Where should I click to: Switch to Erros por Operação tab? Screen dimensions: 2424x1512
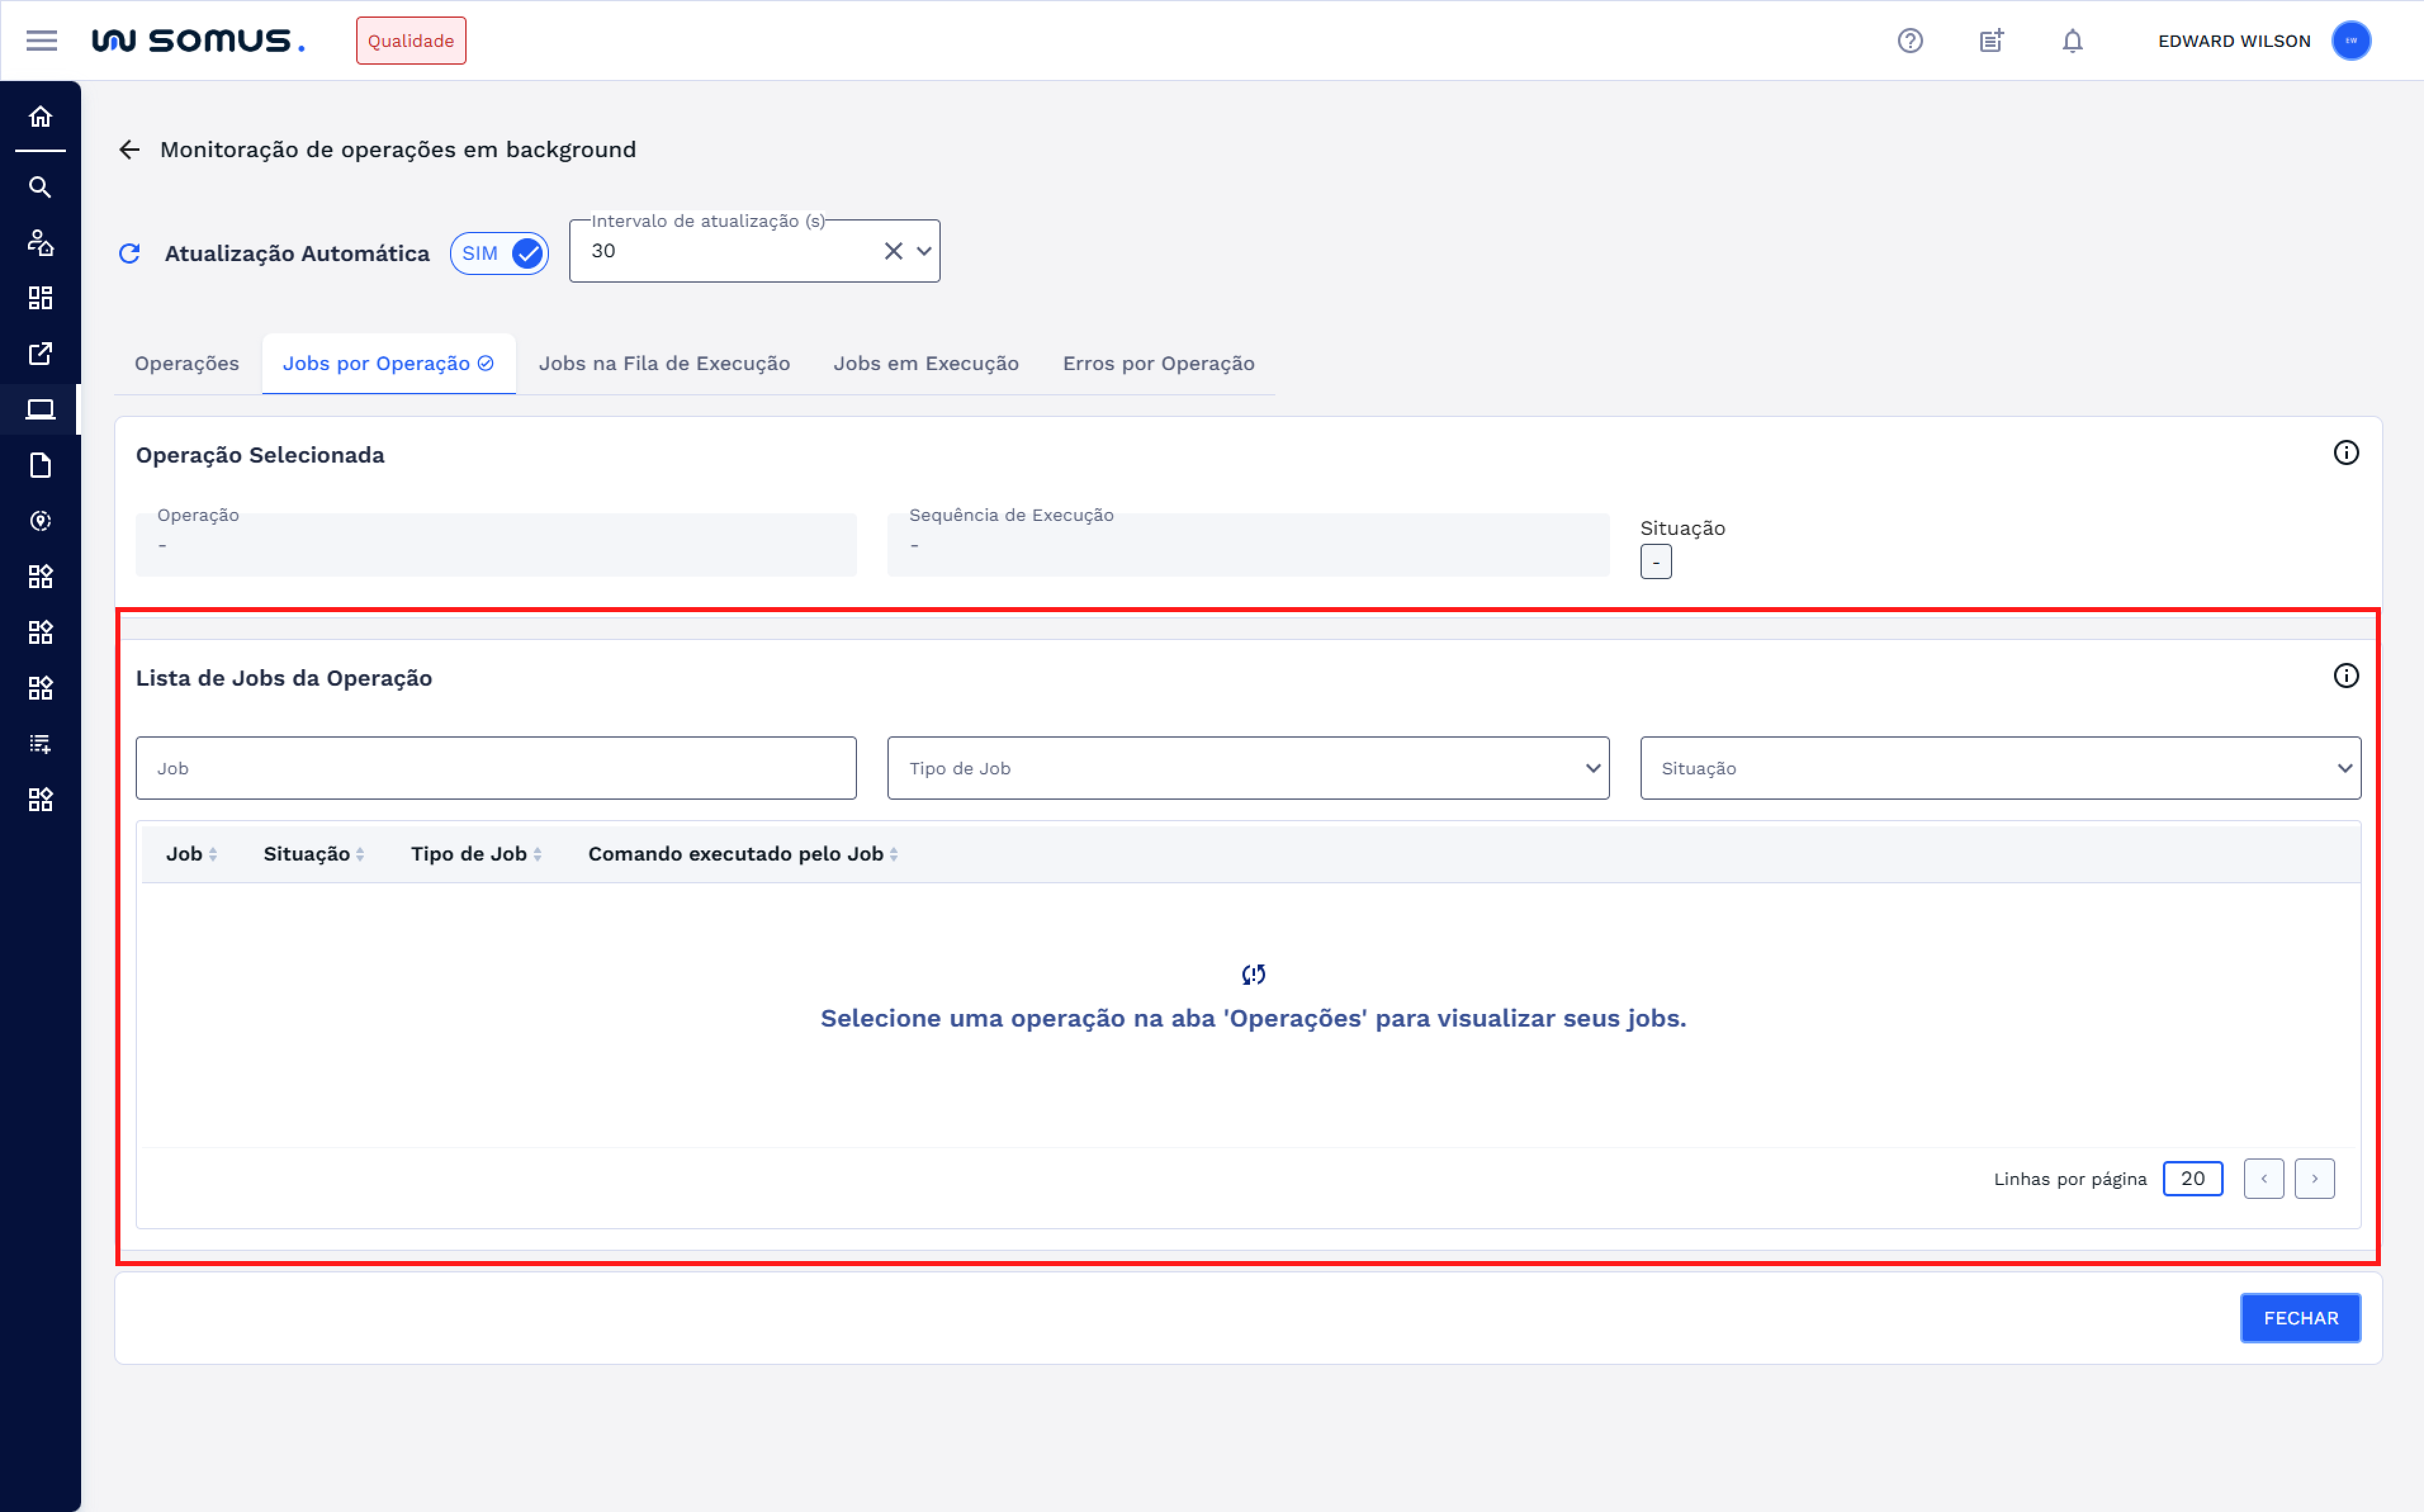pos(1158,364)
